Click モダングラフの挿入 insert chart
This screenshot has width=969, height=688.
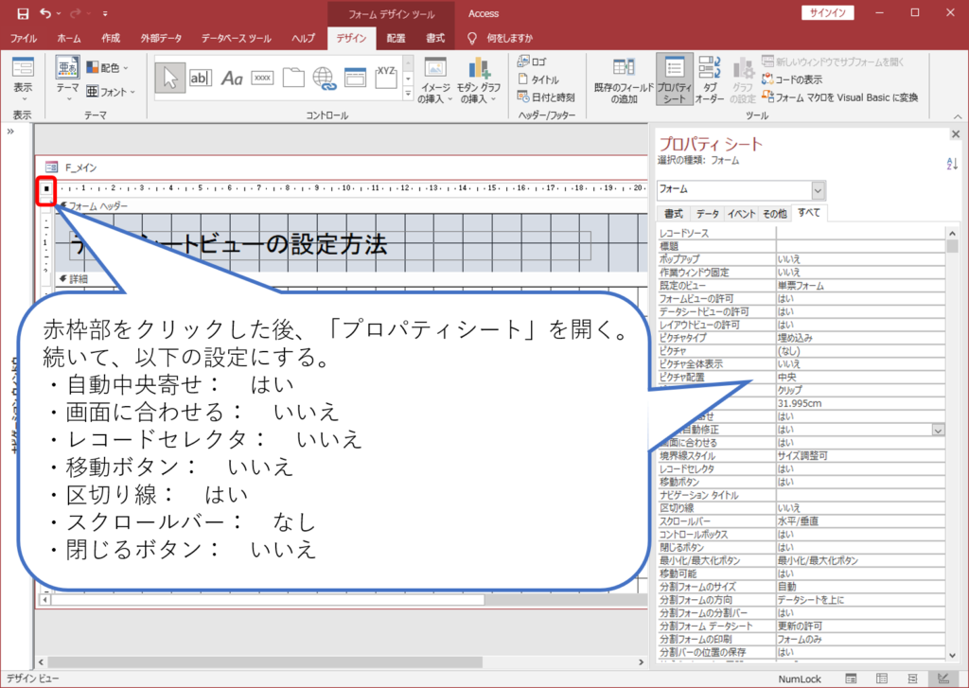point(478,80)
